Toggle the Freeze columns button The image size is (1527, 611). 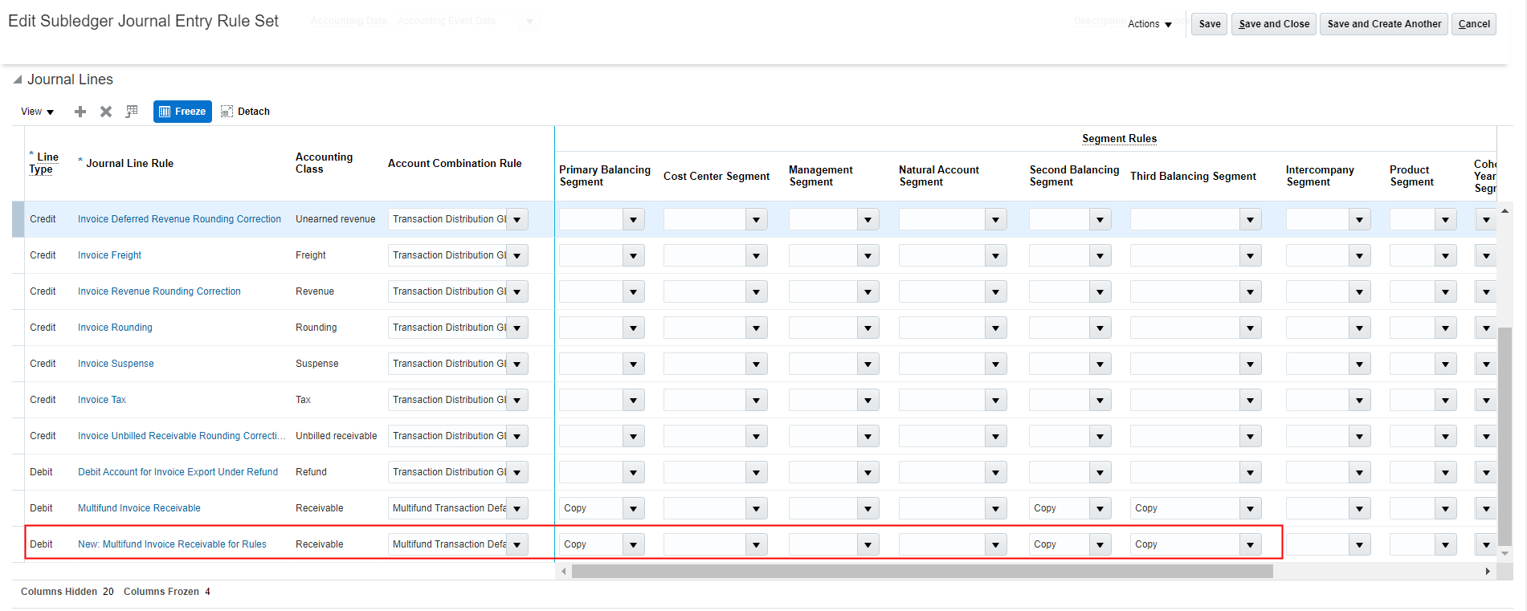click(x=182, y=112)
